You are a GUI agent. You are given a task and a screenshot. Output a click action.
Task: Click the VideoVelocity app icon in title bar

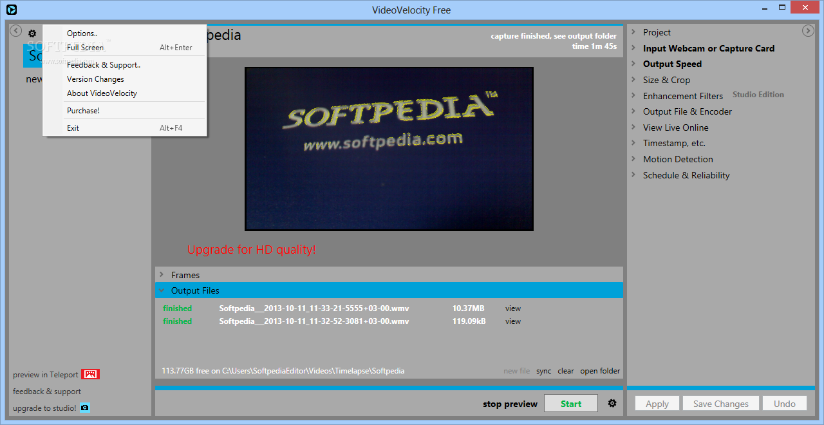11,9
